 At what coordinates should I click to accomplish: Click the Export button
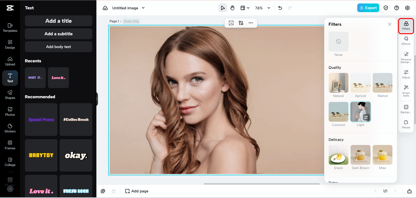click(x=368, y=8)
